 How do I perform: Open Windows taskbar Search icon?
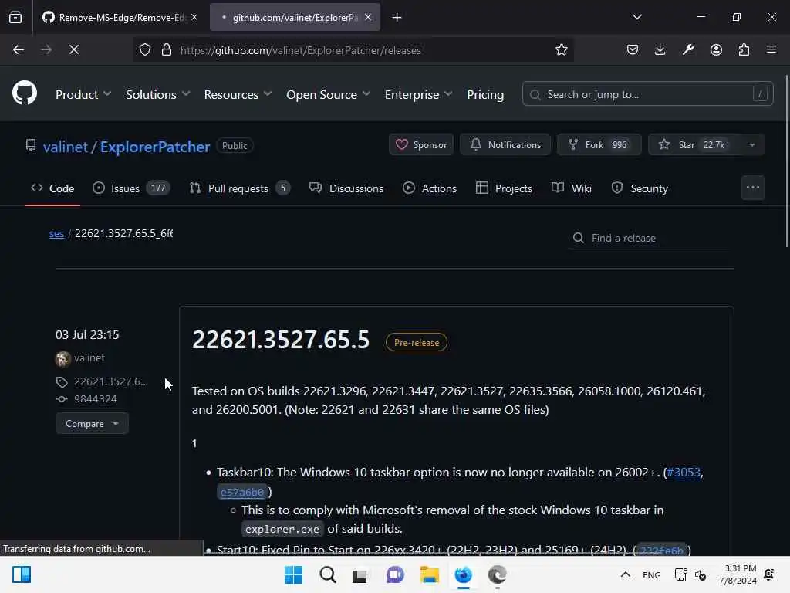pos(327,574)
